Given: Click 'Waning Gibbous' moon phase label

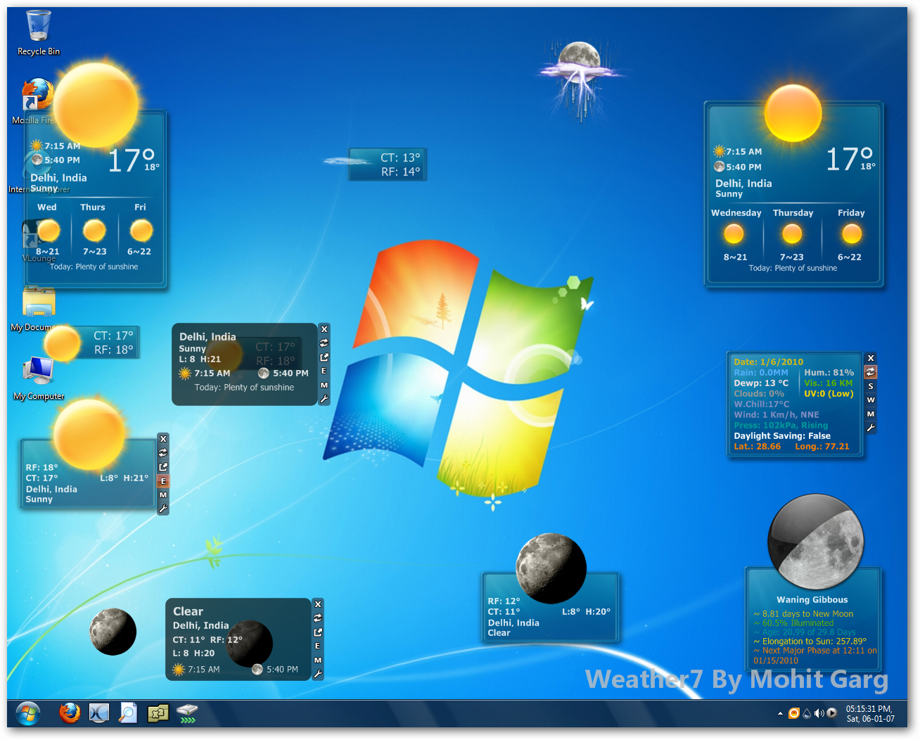Looking at the screenshot, I should tap(812, 600).
